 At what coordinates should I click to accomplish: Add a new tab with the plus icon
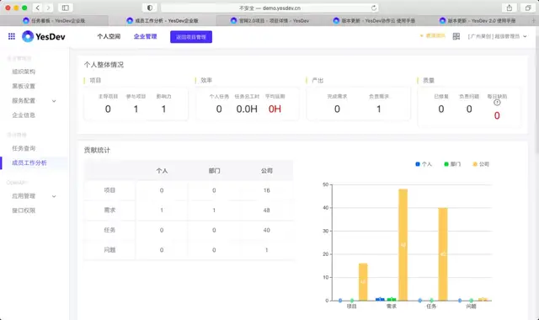click(534, 20)
